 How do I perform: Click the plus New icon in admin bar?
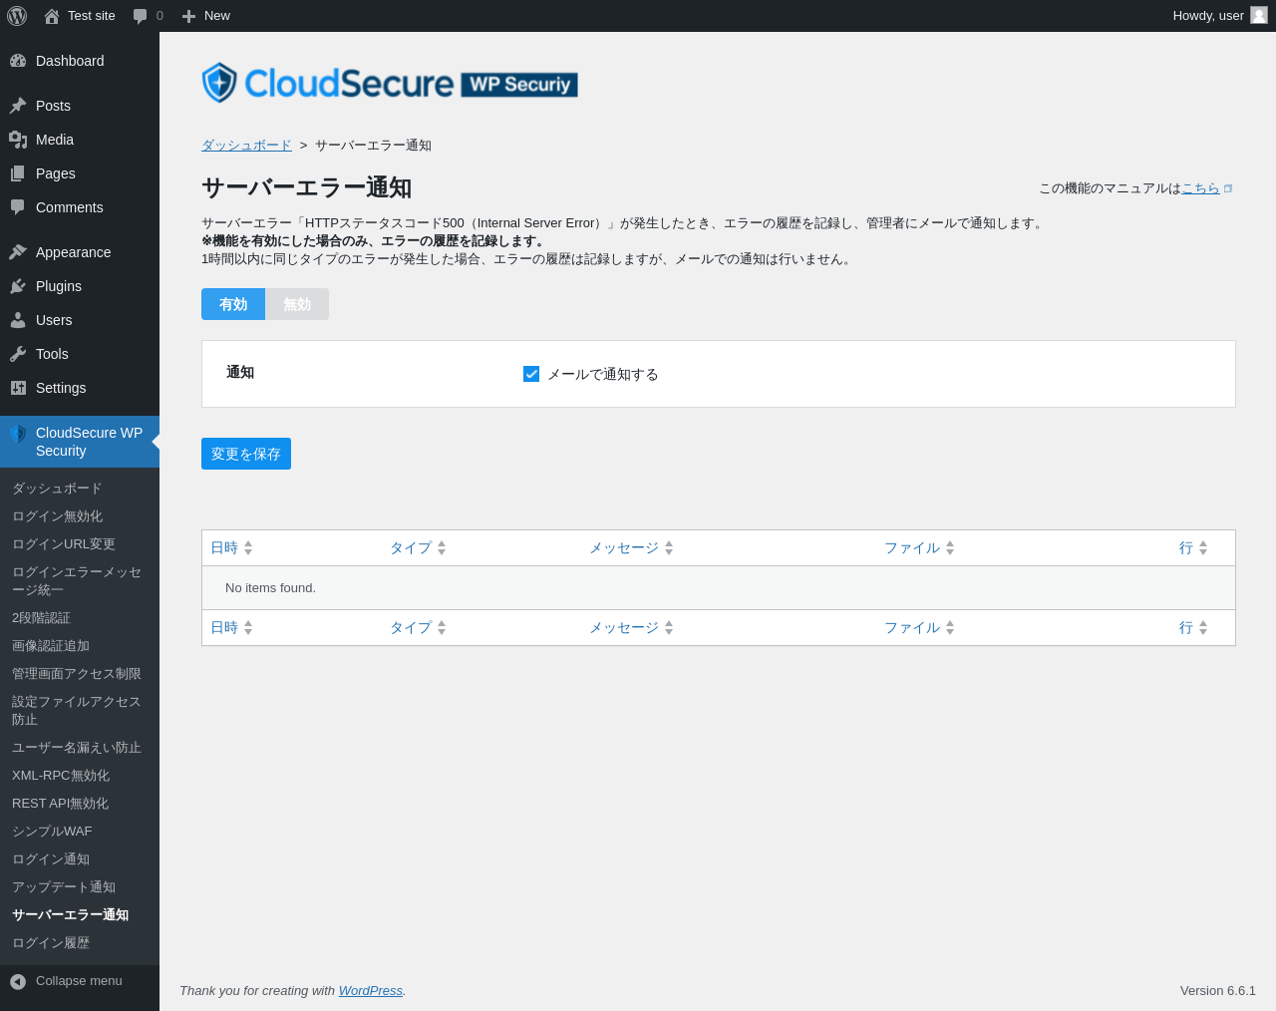tap(188, 16)
